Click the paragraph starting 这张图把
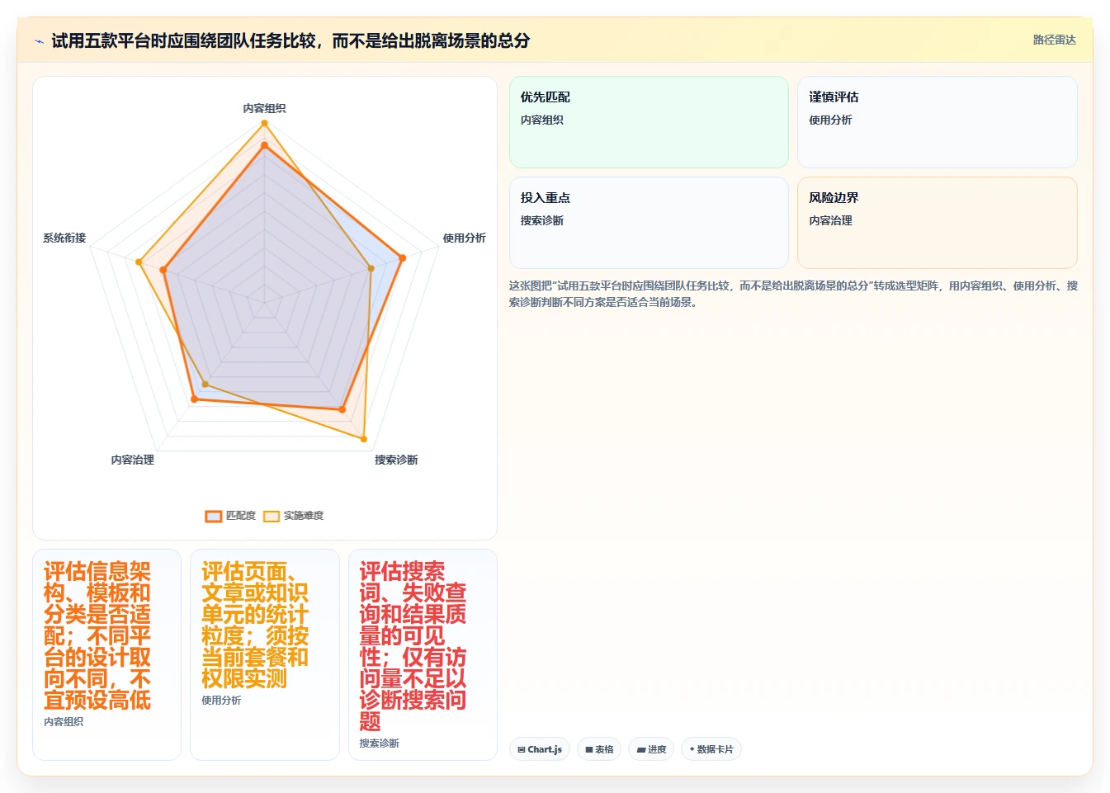The width and height of the screenshot is (1110, 793). click(x=793, y=294)
